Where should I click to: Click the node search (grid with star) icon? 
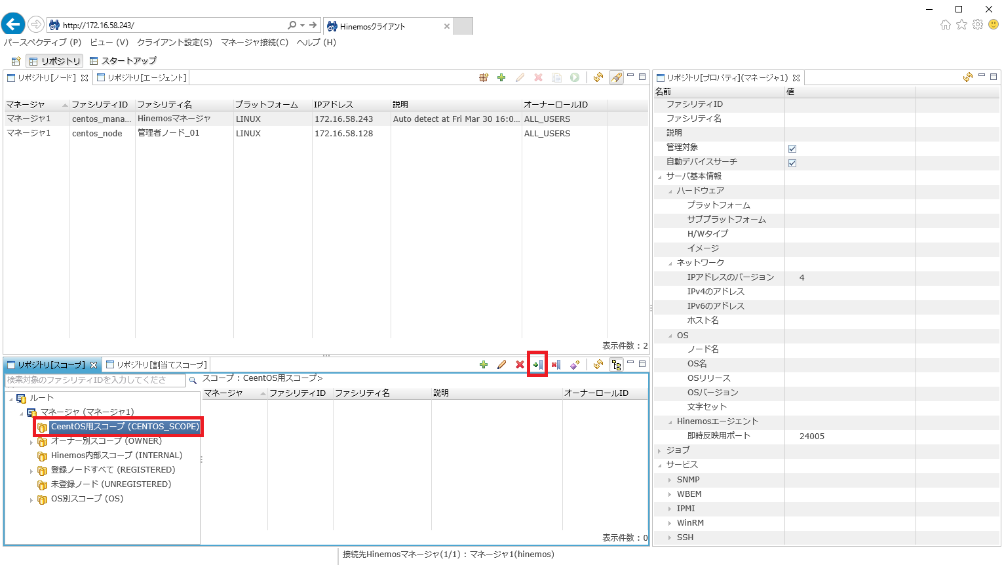[484, 77]
